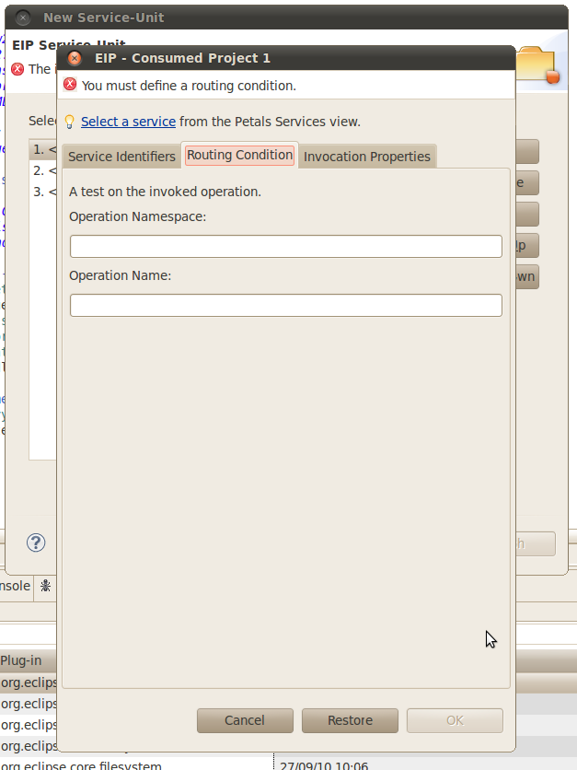
Task: Close the EIP - Consumed Project 1 dialog
Action: [75, 58]
